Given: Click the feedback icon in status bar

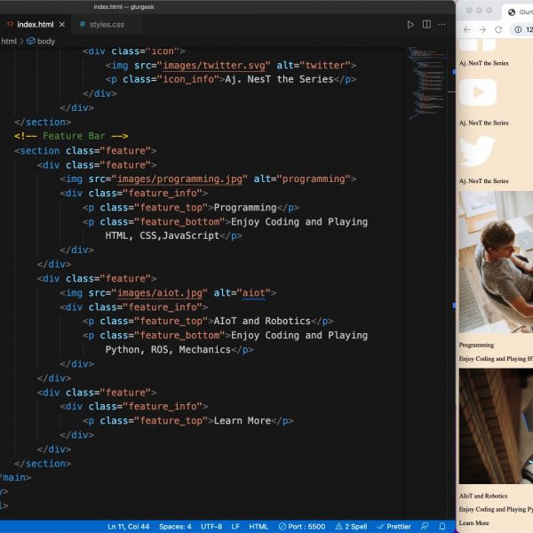Looking at the screenshot, I should (x=425, y=527).
